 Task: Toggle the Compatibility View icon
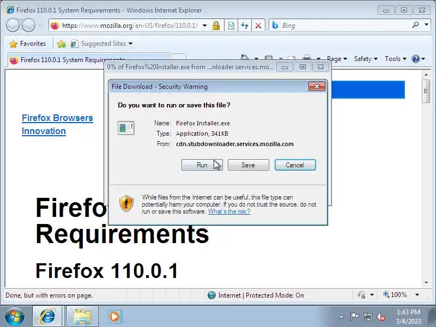[x=231, y=26]
